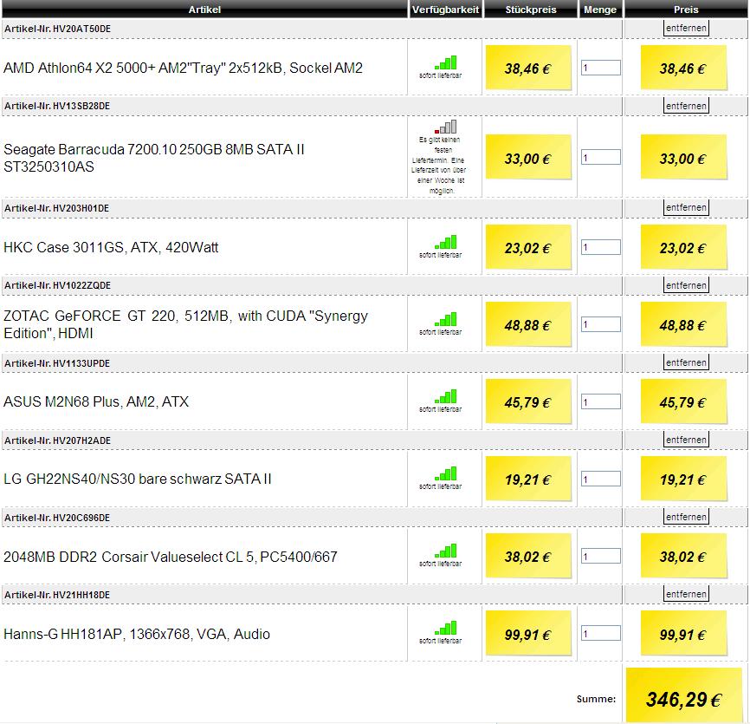Select product name HKC Case 3011GS
Viewport: 750px width, 724px height.
tap(111, 248)
